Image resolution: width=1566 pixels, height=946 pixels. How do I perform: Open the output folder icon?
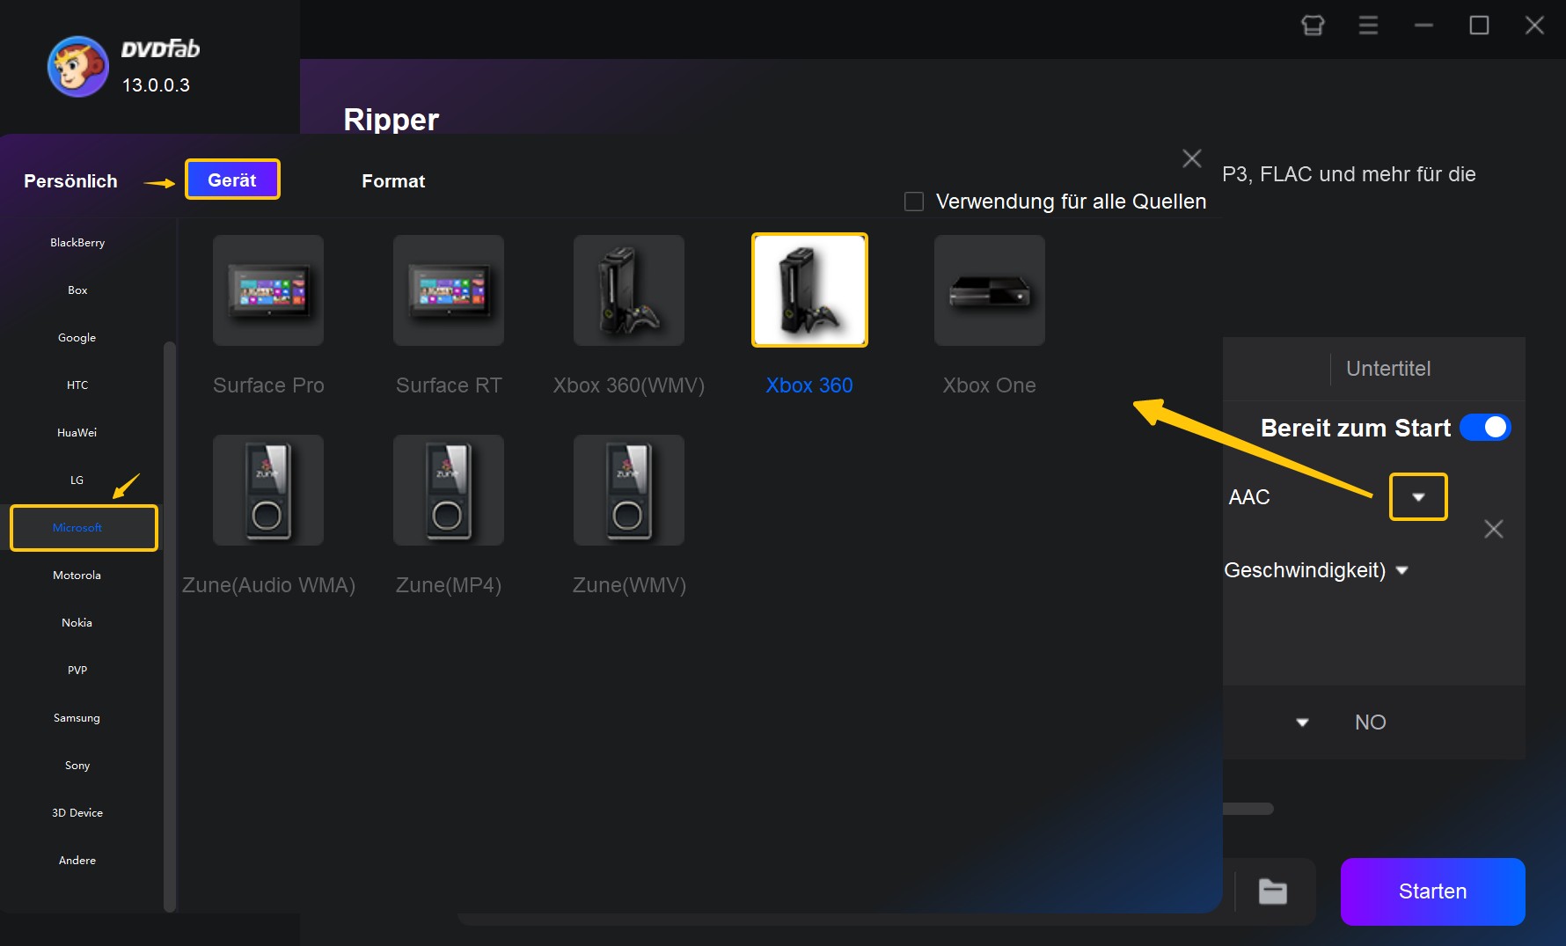coord(1272,891)
